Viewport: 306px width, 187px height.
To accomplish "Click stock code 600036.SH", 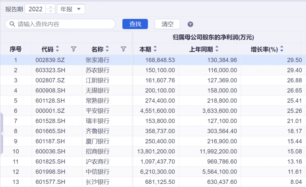I will coord(50,151).
